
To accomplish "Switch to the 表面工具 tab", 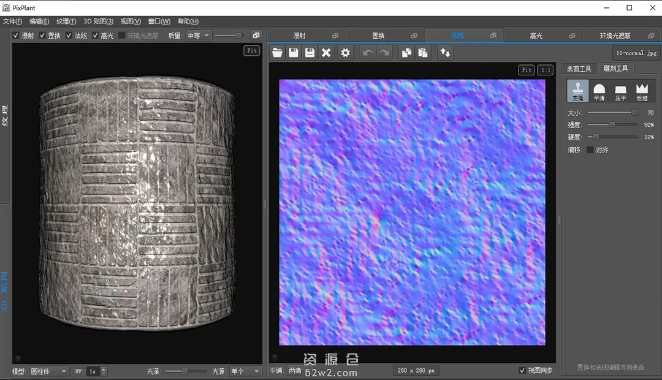I will coord(579,69).
